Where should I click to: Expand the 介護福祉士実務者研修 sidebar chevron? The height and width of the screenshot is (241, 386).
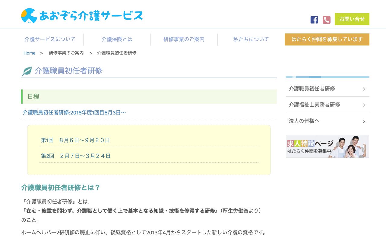click(364, 105)
